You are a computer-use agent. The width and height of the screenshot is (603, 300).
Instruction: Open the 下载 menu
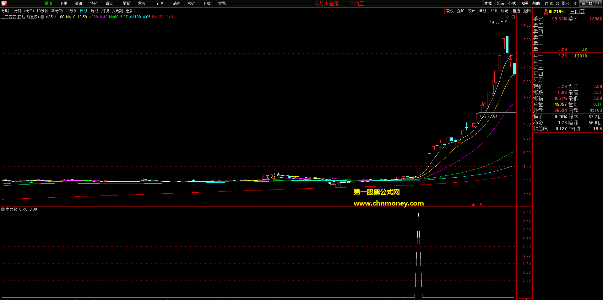click(x=207, y=3)
